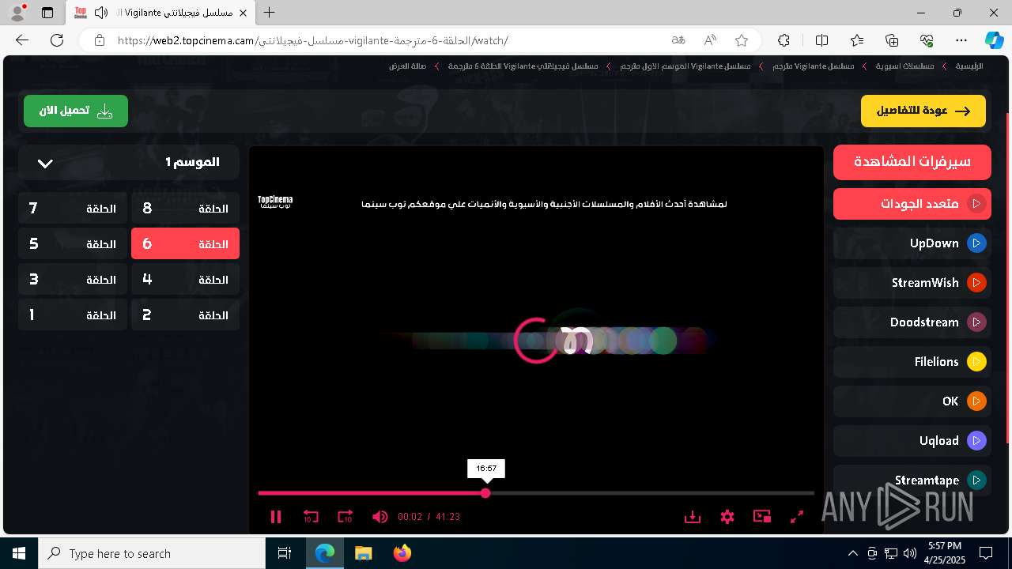Select the متعدد الجودات server
Screen dimensions: 1012x569
pos(912,204)
